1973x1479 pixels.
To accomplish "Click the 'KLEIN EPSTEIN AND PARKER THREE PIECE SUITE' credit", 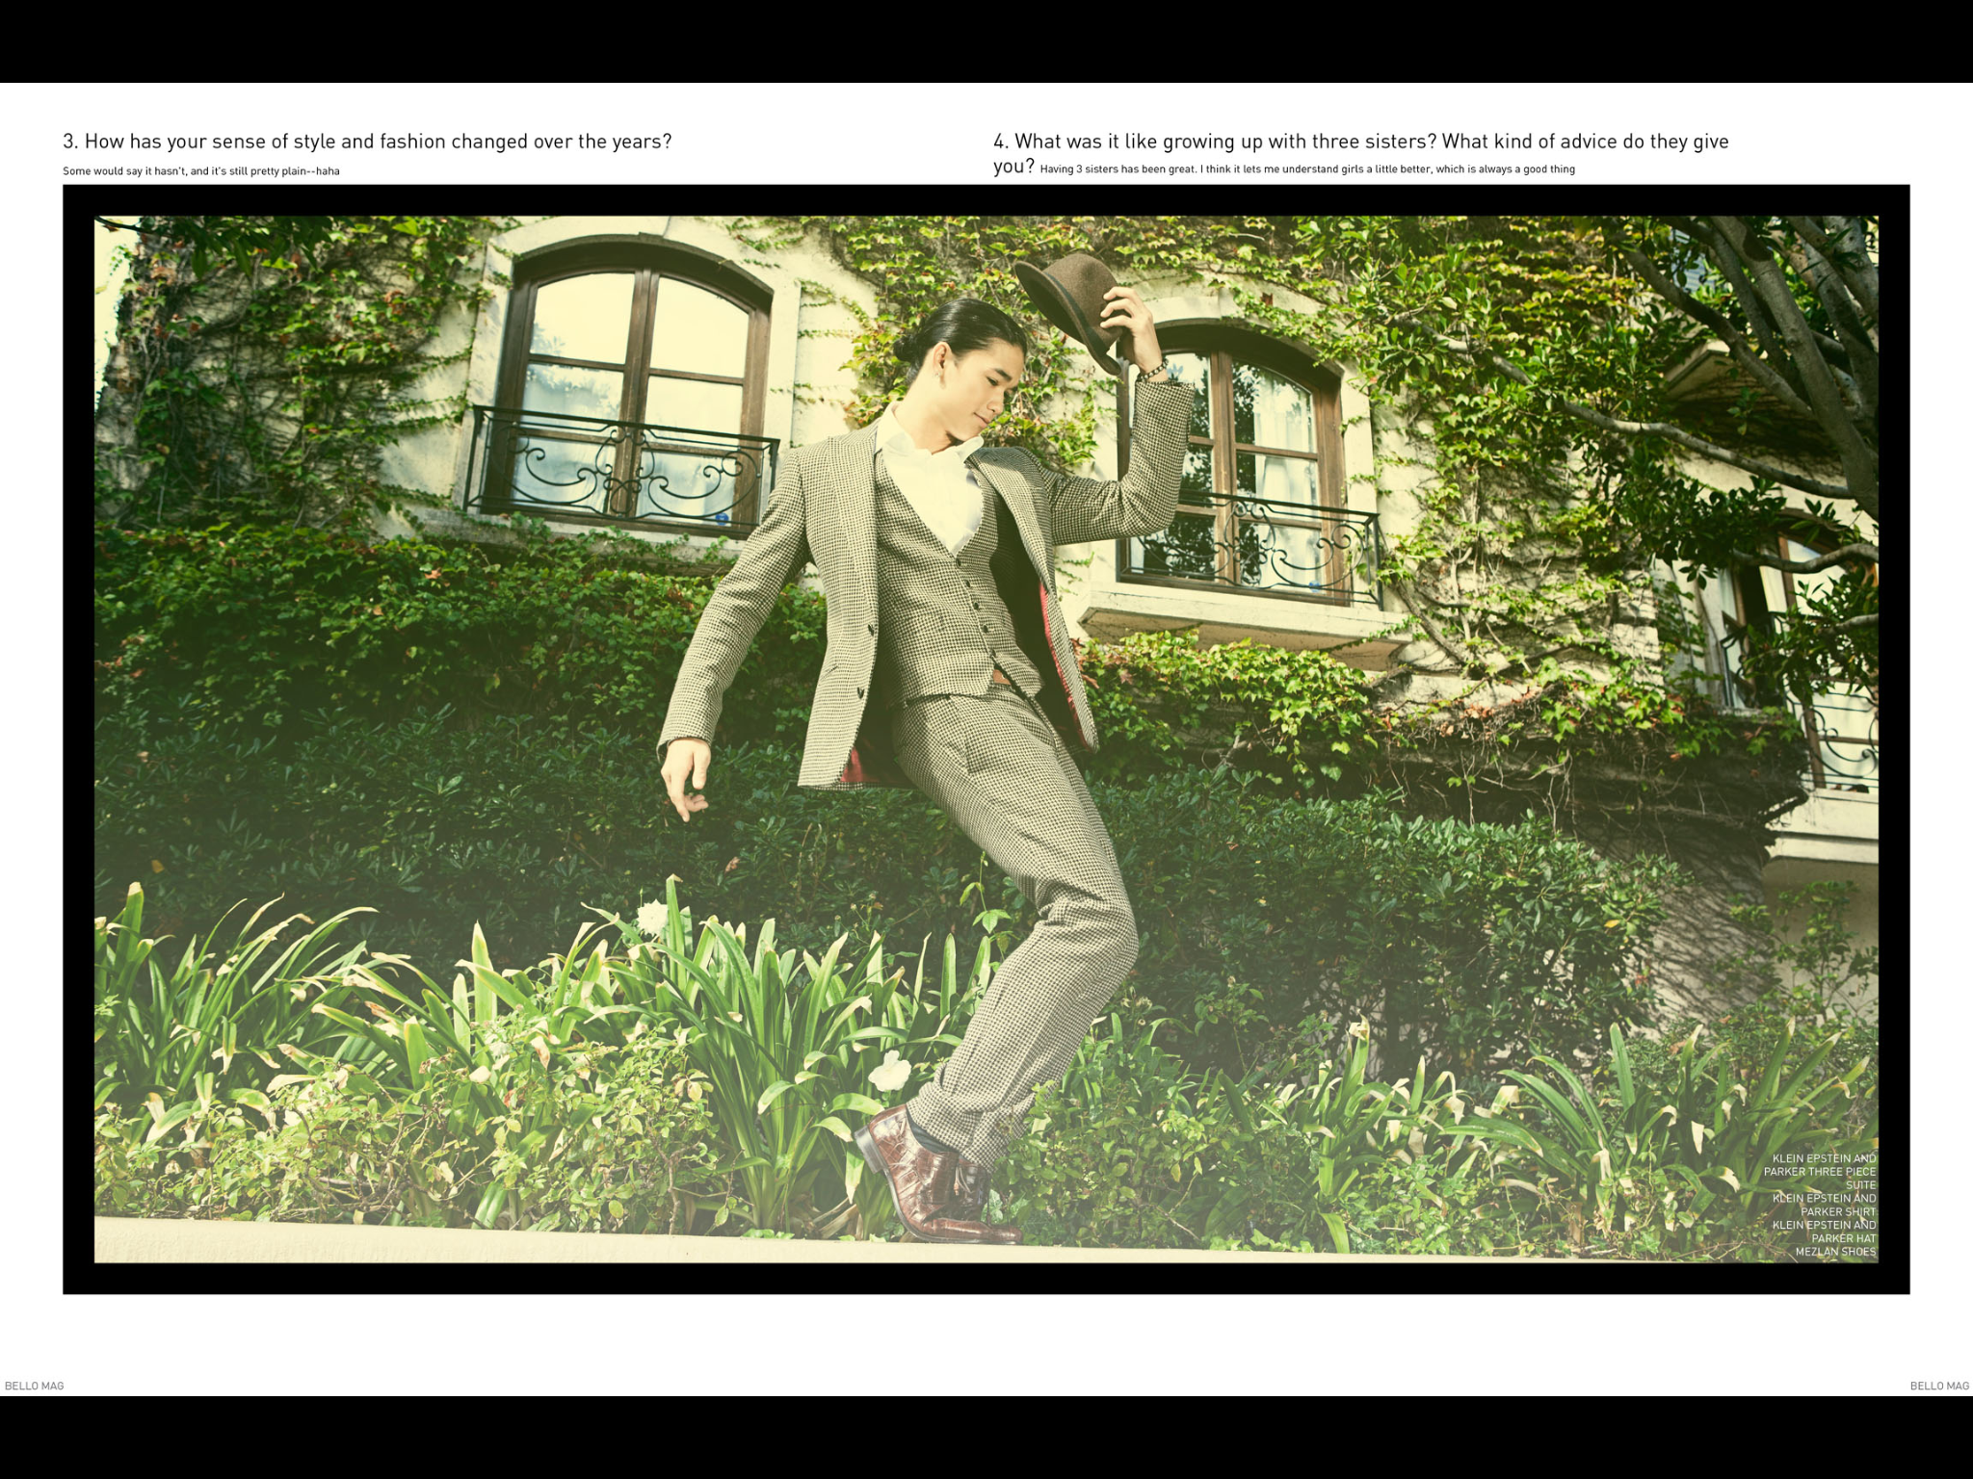I will click(1820, 1172).
